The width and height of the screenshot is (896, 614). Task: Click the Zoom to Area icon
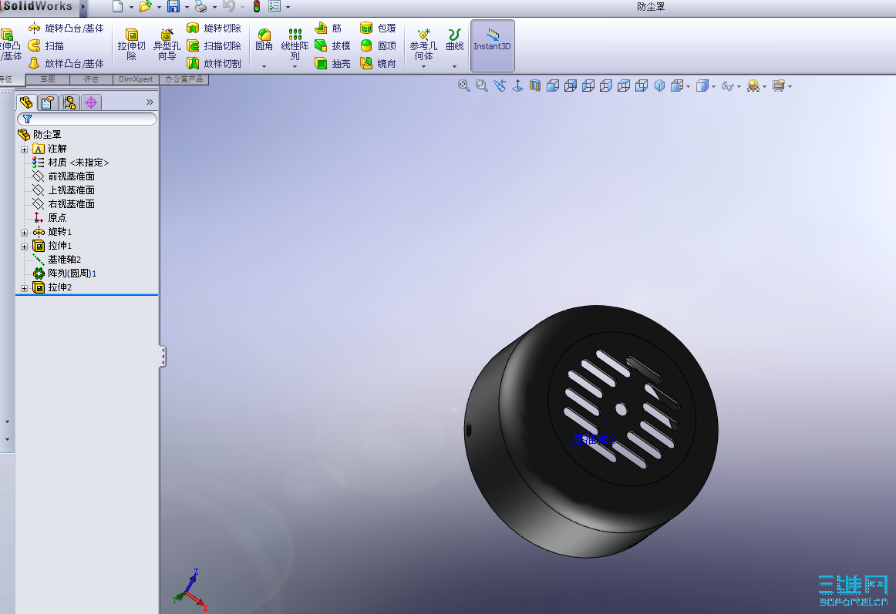[x=482, y=86]
